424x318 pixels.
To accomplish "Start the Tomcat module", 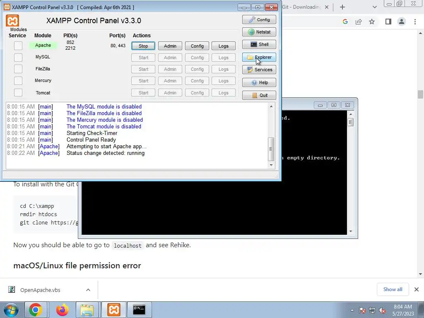I will (143, 93).
